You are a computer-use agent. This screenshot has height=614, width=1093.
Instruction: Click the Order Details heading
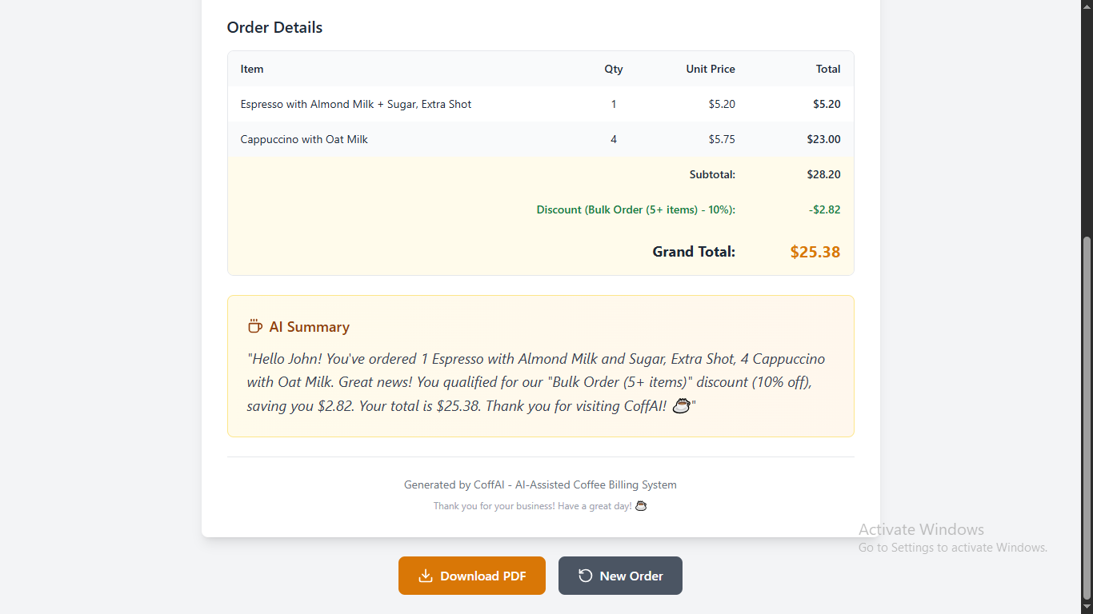pos(274,27)
